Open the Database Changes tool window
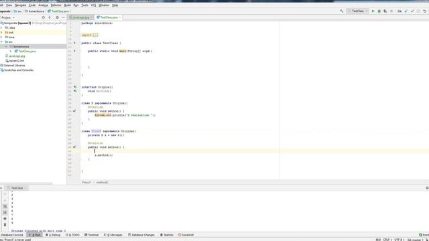Viewport: 429px width, 241px height. pyautogui.click(x=141, y=235)
